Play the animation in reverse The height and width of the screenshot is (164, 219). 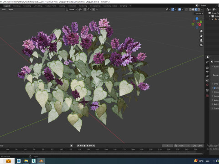pos(84,146)
